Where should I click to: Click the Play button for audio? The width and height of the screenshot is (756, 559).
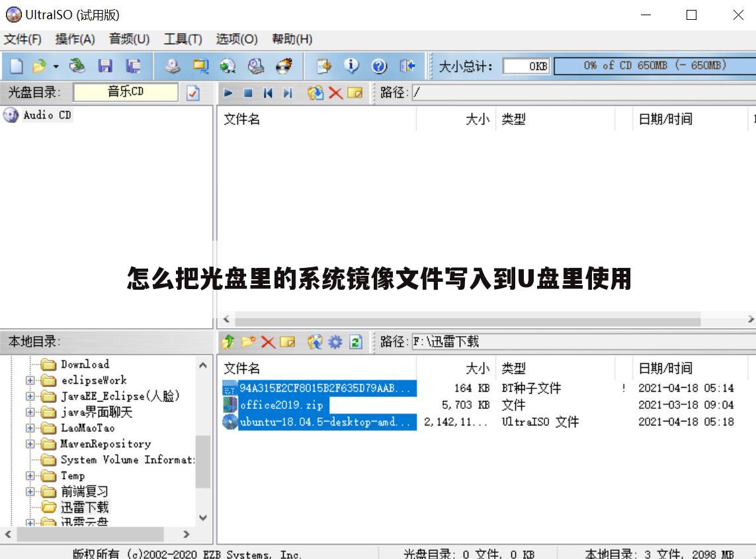coord(228,93)
